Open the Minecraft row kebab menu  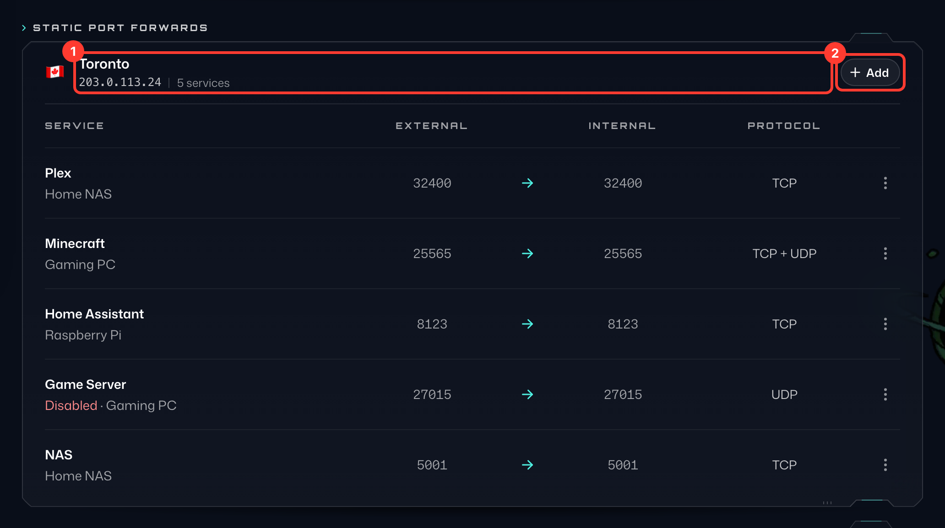coord(885,253)
